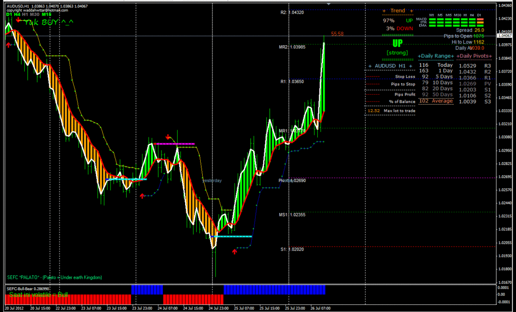This screenshot has height=312, width=516.
Task: Click the red down arrow above magenta line
Action: click(168, 136)
